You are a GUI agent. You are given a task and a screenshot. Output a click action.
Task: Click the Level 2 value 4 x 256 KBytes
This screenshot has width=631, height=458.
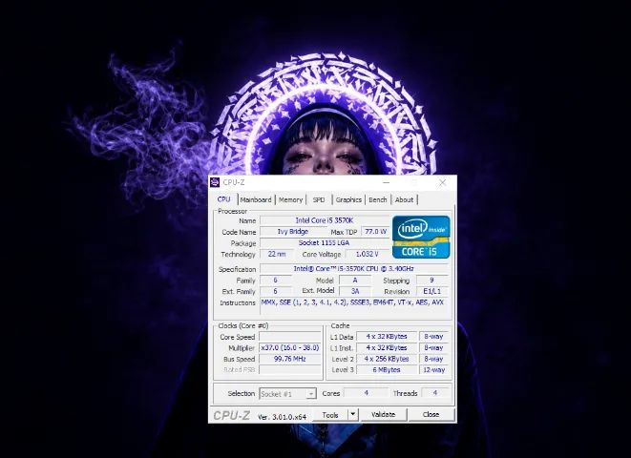(387, 359)
